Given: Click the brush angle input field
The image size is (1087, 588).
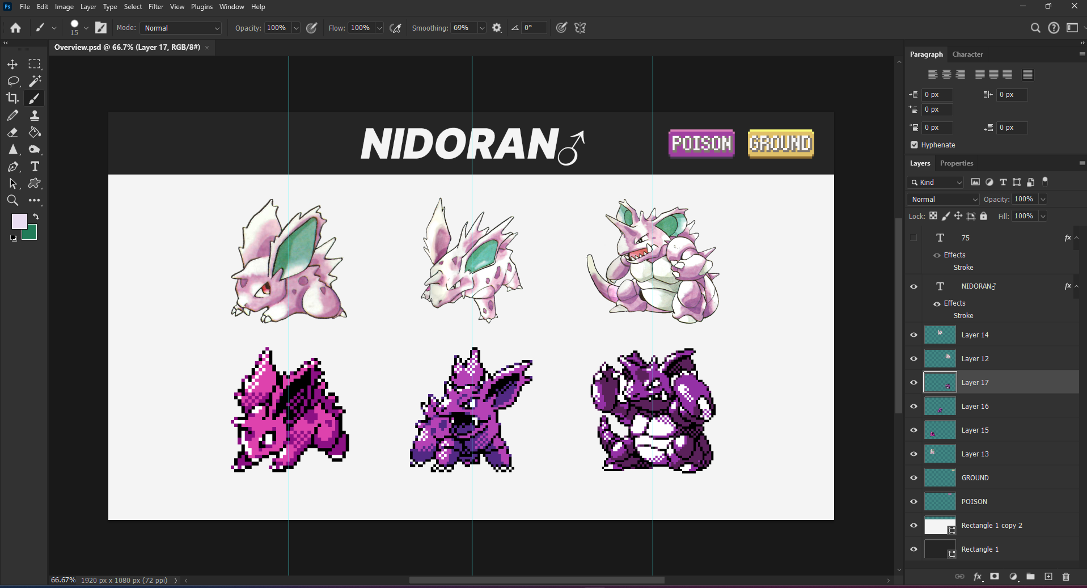Looking at the screenshot, I should 534,28.
